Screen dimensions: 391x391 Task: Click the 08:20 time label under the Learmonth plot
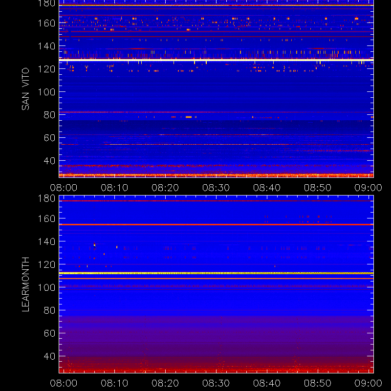pos(165,383)
